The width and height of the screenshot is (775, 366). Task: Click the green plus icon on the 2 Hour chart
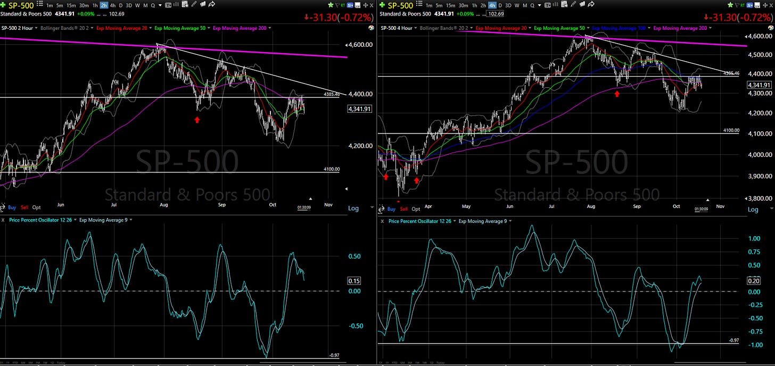click(x=3, y=5)
